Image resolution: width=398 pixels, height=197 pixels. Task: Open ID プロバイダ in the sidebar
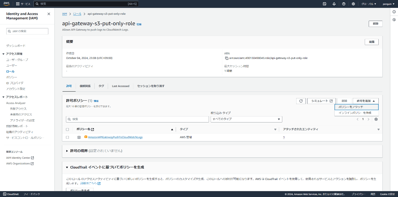click(x=15, y=83)
